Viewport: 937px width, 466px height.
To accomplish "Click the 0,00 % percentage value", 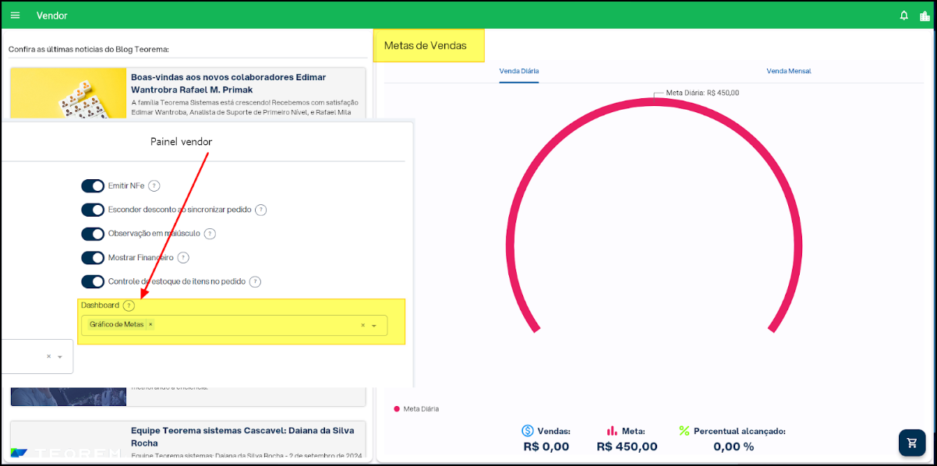I will coord(734,447).
